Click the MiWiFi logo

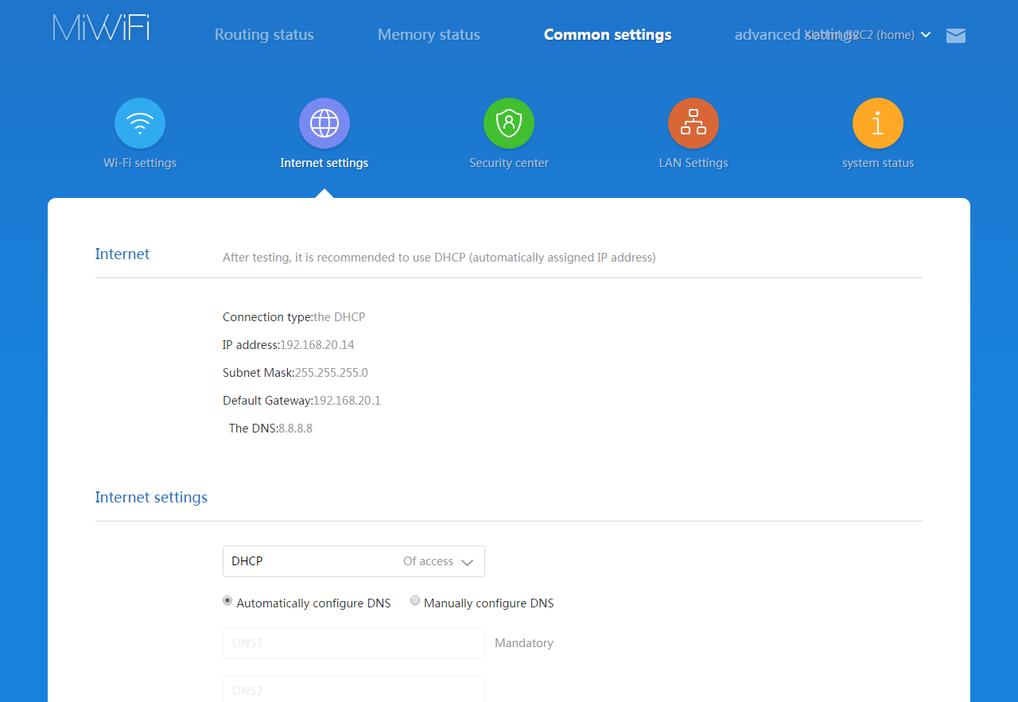[100, 27]
